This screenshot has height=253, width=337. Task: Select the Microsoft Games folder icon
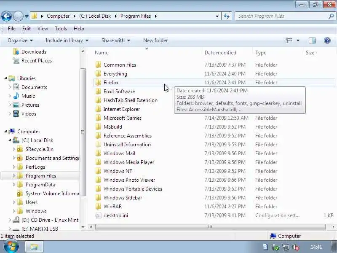point(98,118)
